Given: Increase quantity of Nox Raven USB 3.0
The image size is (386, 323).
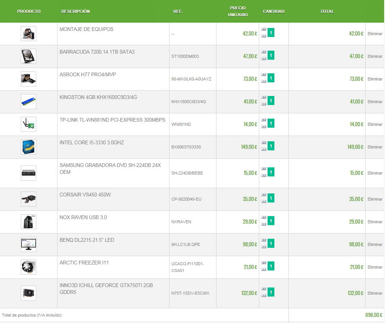Looking at the screenshot, I should [264, 217].
